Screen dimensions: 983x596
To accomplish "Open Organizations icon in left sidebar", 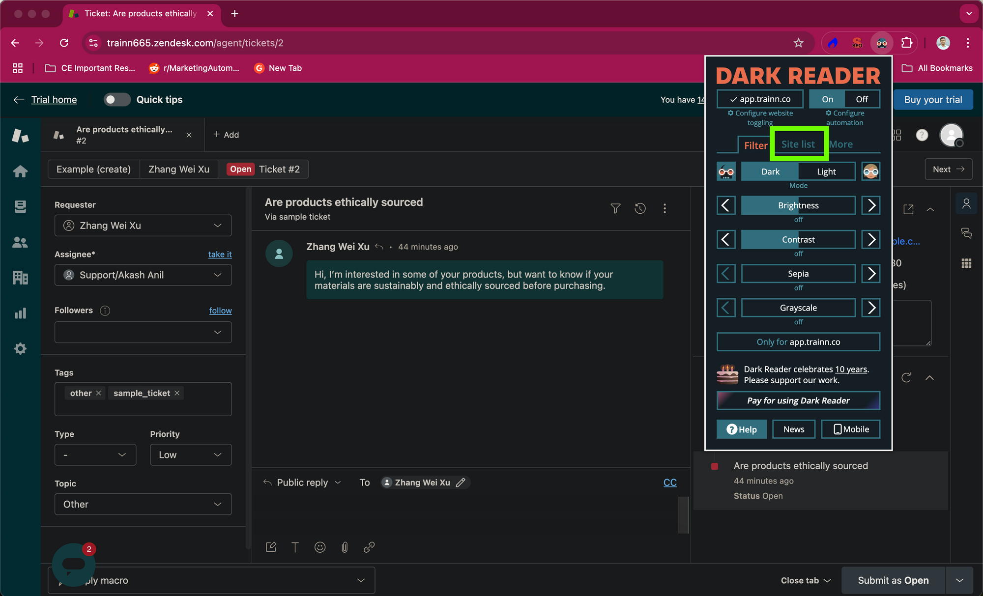I will (x=20, y=278).
